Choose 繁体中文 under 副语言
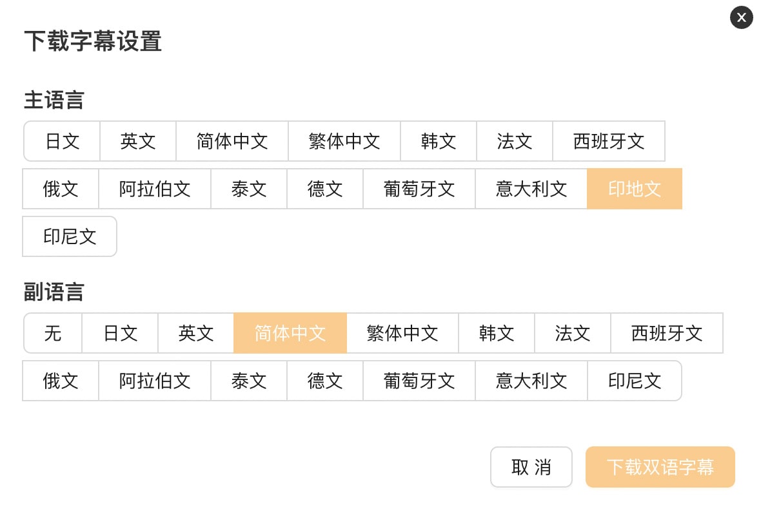Image resolution: width=761 pixels, height=514 pixels. pyautogui.click(x=402, y=333)
